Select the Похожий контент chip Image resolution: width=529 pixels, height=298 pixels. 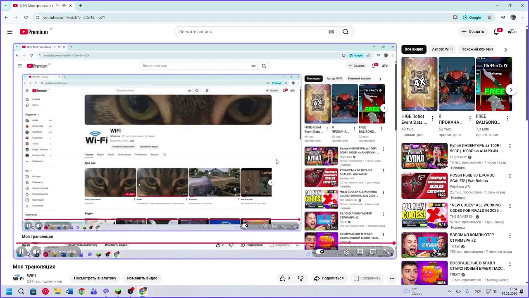coord(477,49)
